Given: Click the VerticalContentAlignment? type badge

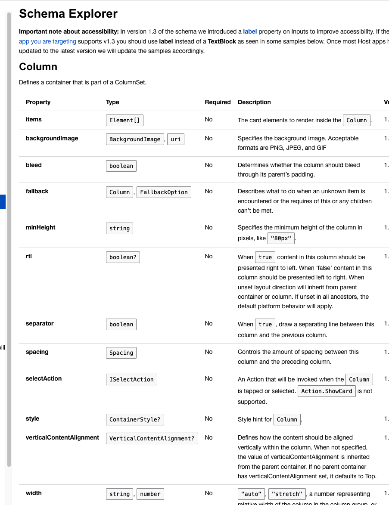Looking at the screenshot, I should pos(152,438).
